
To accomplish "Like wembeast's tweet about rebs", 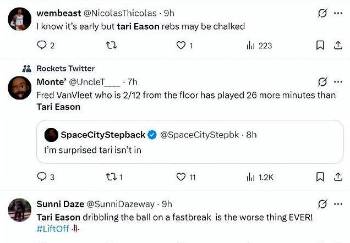I will (181, 46).
